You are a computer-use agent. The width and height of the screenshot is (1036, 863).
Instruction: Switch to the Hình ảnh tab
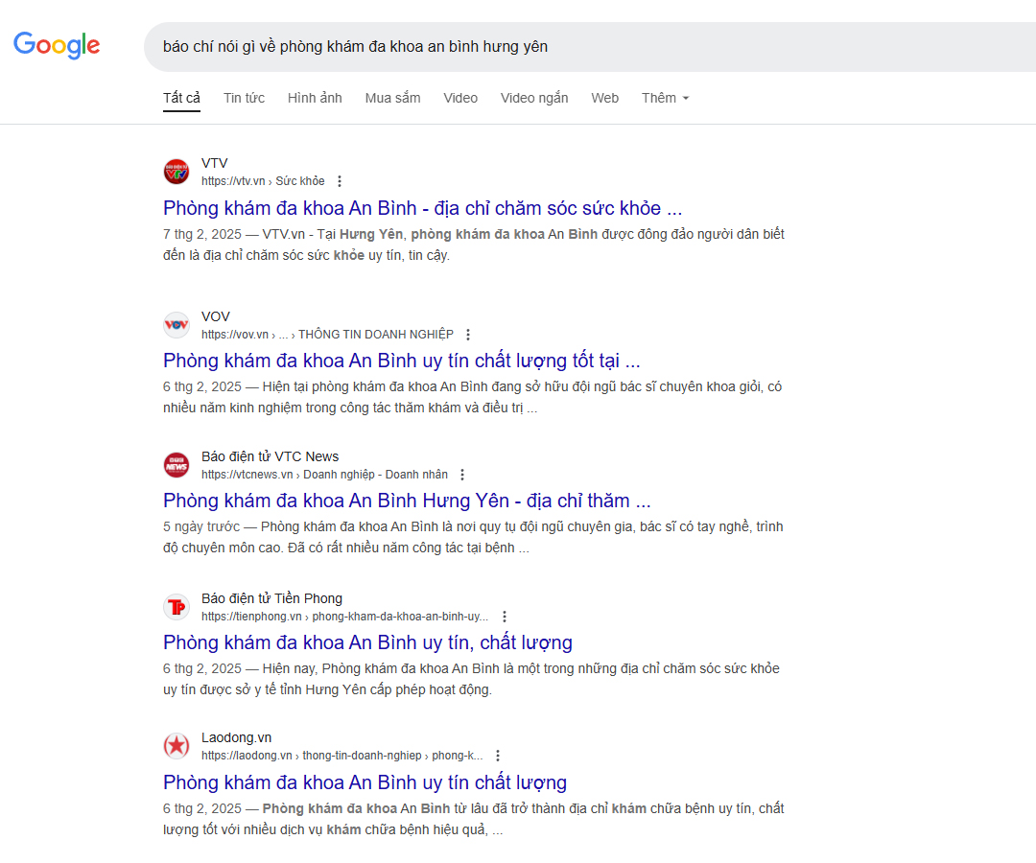(315, 98)
